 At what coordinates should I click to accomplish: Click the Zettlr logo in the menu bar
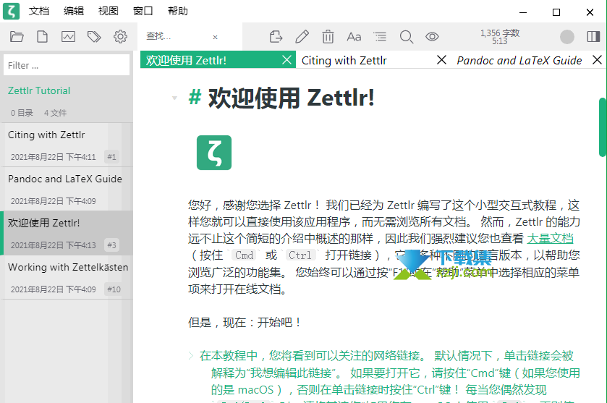pos(12,11)
